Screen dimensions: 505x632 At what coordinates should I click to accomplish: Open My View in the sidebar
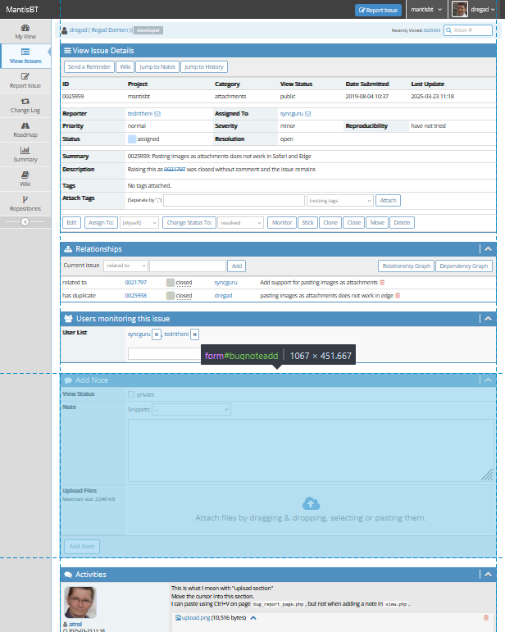[x=25, y=32]
